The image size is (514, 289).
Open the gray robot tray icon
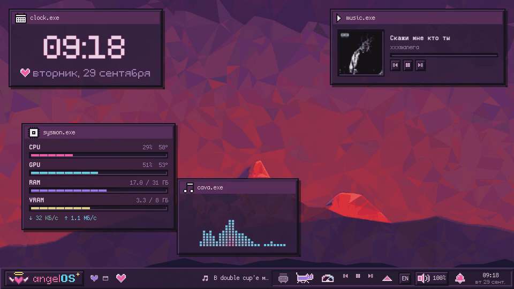click(283, 278)
